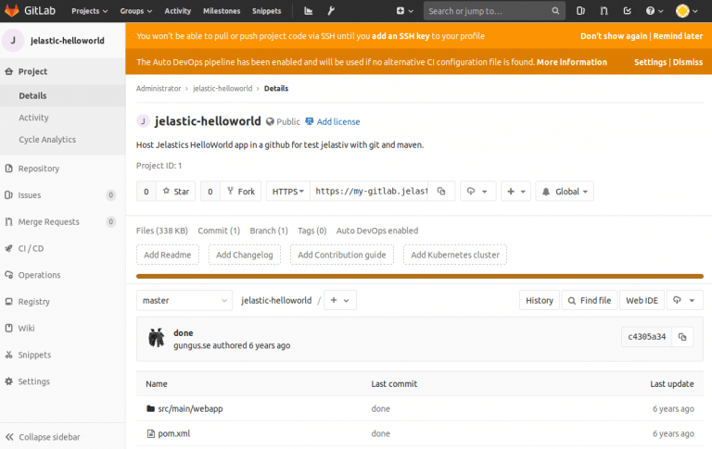Open CI / CD in sidebar

[63, 248]
